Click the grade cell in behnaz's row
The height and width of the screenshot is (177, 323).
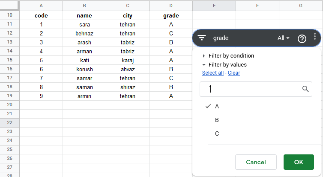click(171, 33)
